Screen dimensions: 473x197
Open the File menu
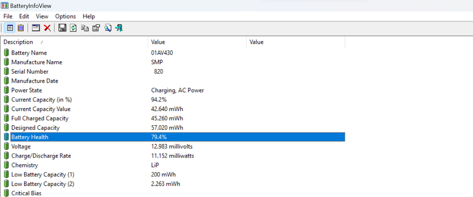(8, 16)
